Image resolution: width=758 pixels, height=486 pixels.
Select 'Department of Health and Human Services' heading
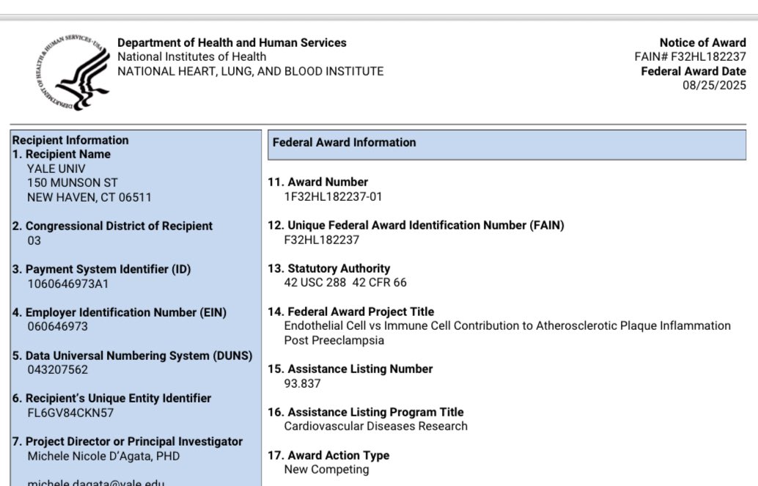click(232, 43)
